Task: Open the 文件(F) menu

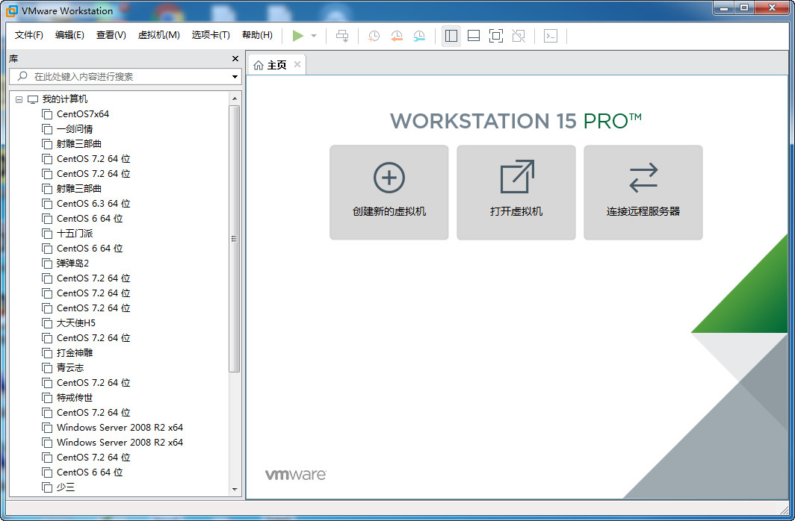Action: coord(29,35)
